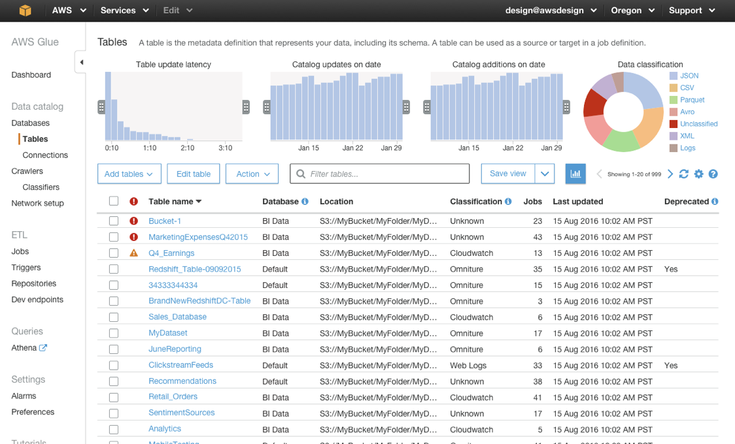The image size is (735, 444).
Task: Open the AWS dropdown menu
Action: point(69,10)
